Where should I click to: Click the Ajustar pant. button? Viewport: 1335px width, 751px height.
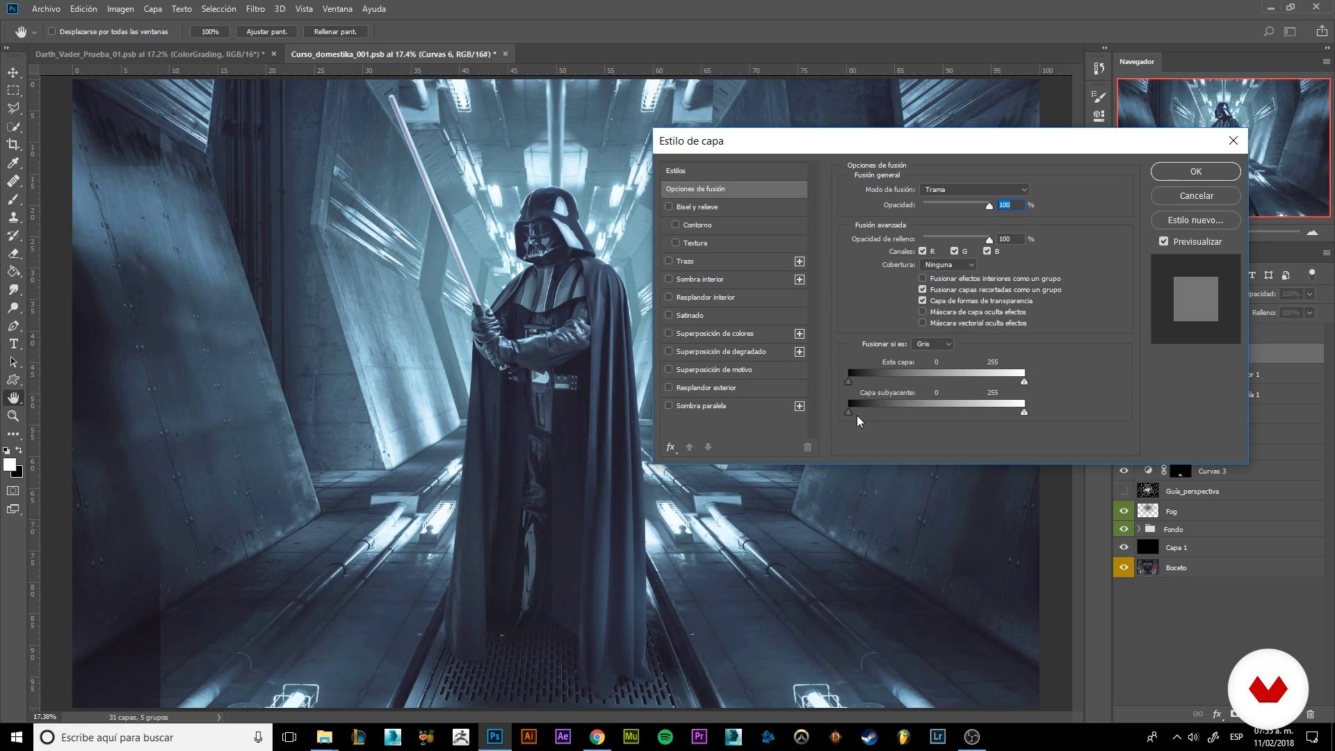(x=267, y=31)
